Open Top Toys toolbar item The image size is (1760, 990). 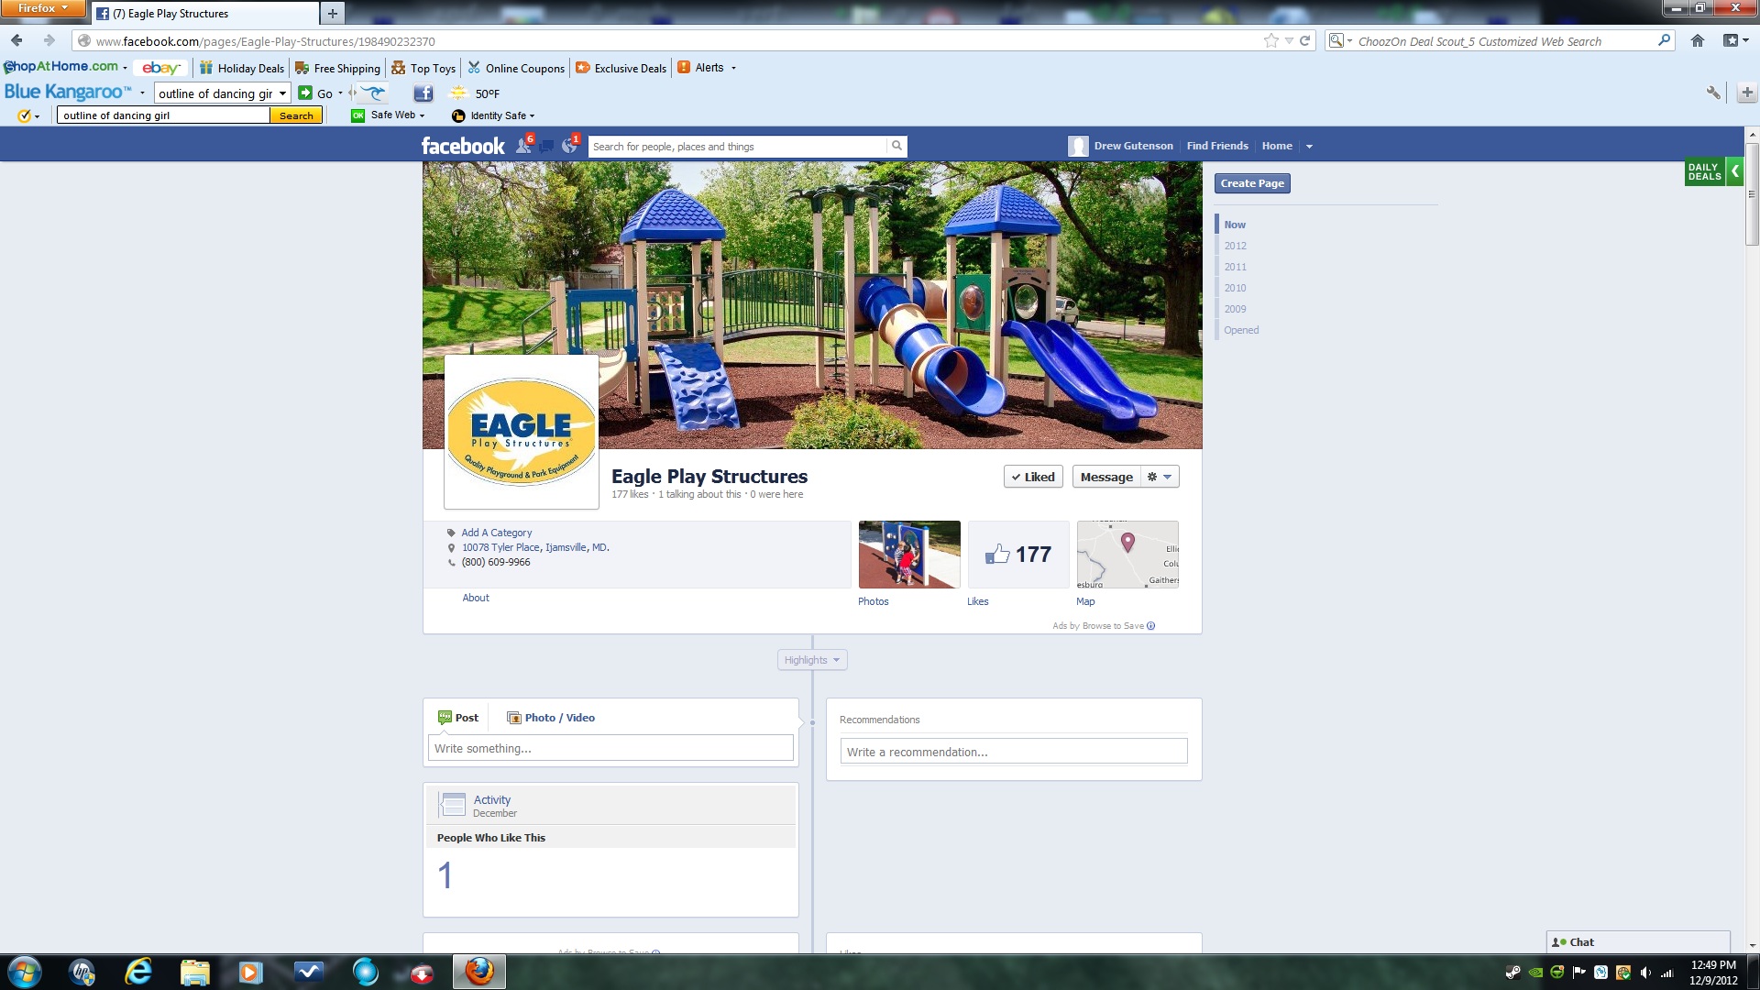point(423,68)
